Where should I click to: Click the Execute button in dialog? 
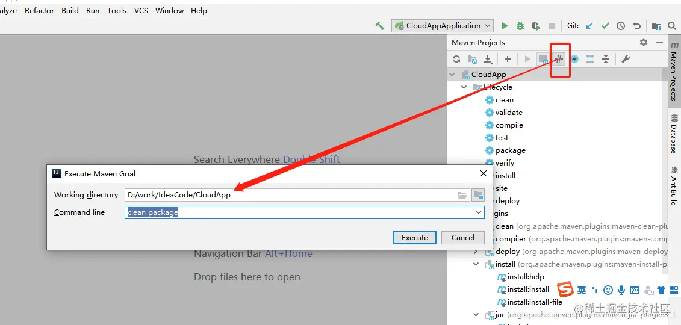(415, 237)
